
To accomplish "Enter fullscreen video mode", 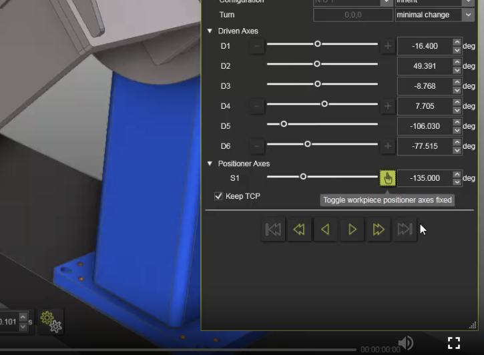I will (x=454, y=343).
